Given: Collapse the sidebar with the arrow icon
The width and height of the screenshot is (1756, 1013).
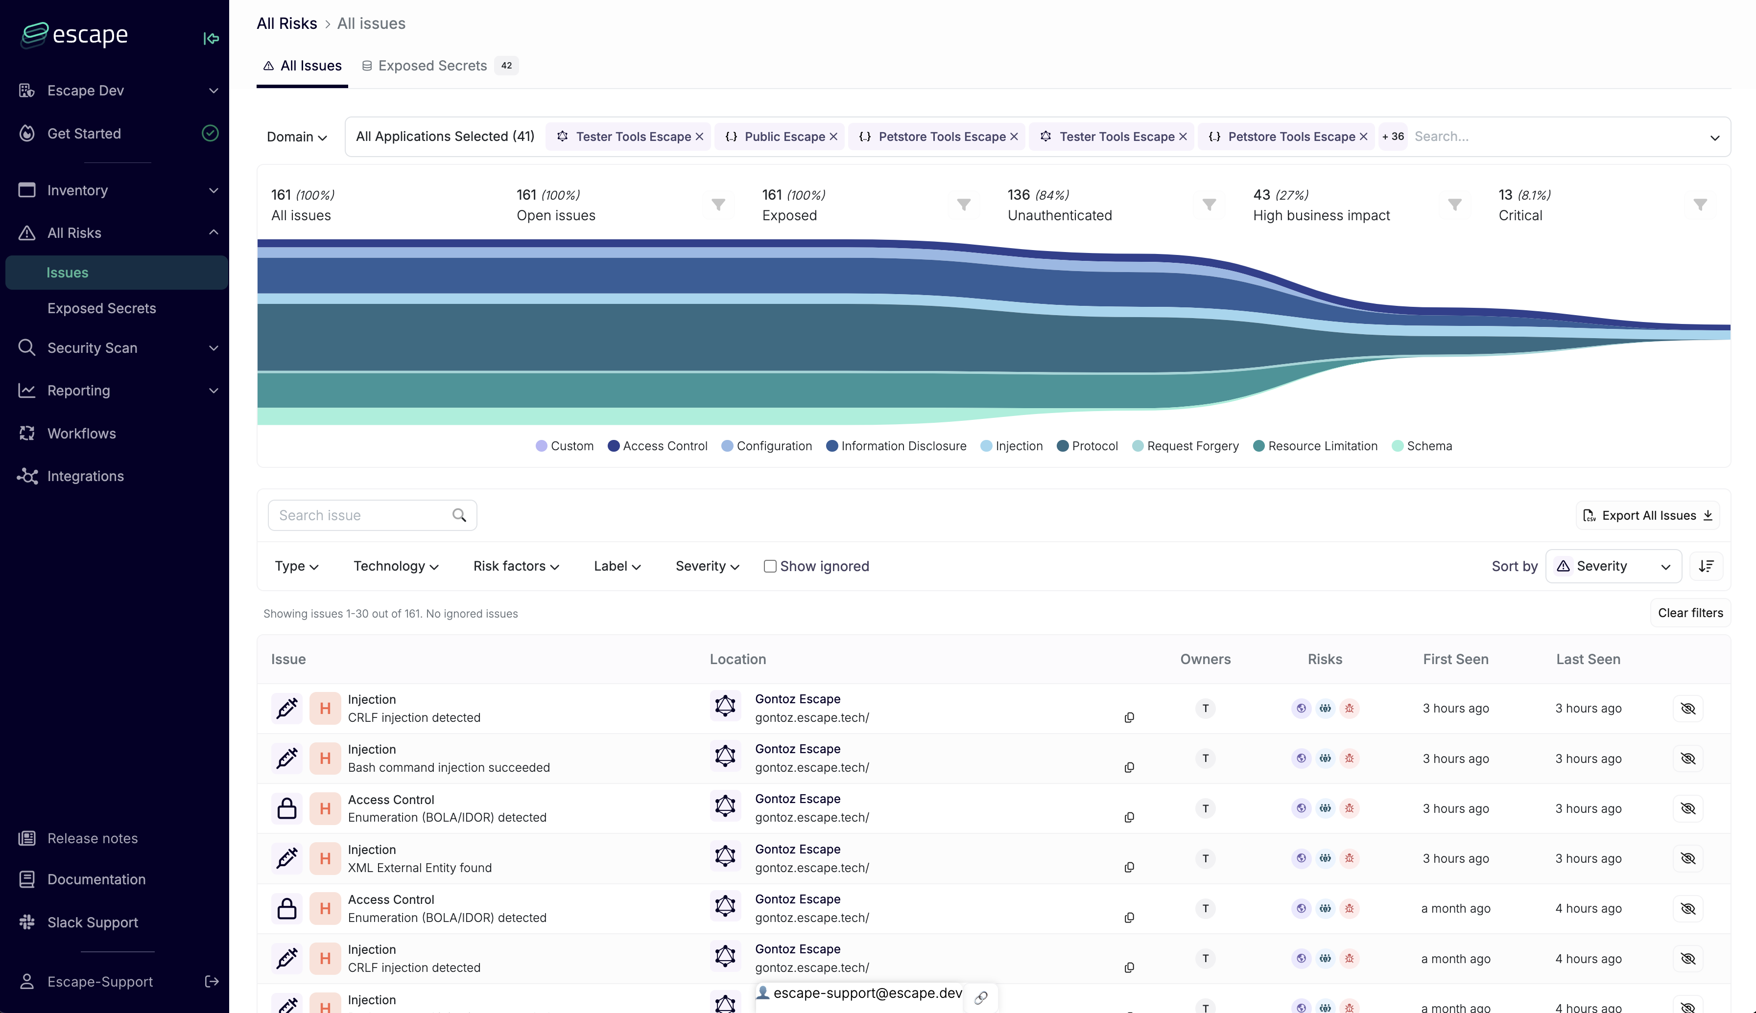Looking at the screenshot, I should tap(211, 38).
